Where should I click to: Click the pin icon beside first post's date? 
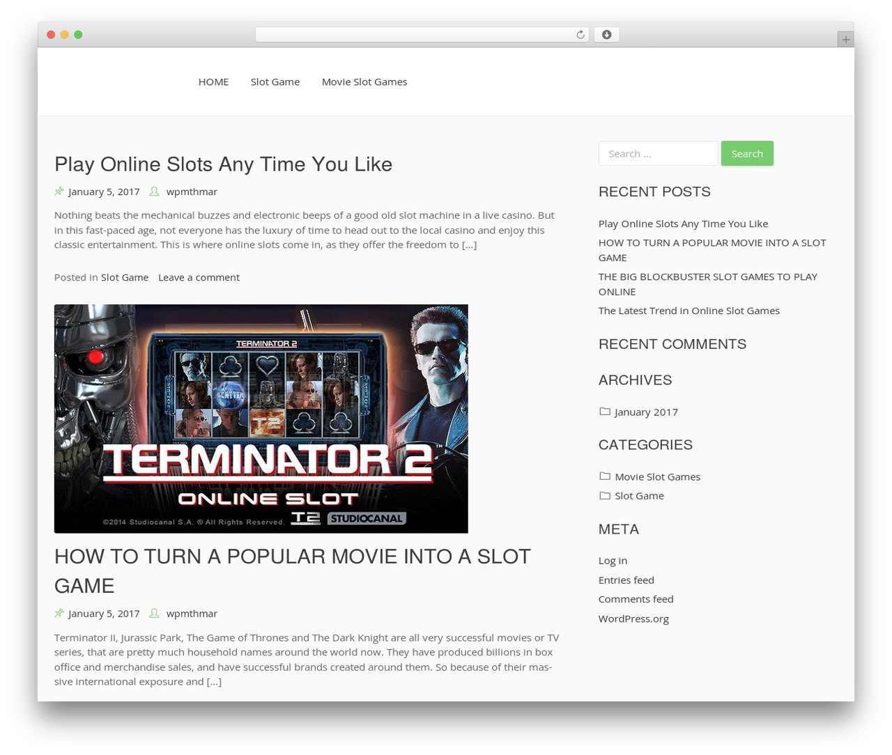pyautogui.click(x=59, y=191)
